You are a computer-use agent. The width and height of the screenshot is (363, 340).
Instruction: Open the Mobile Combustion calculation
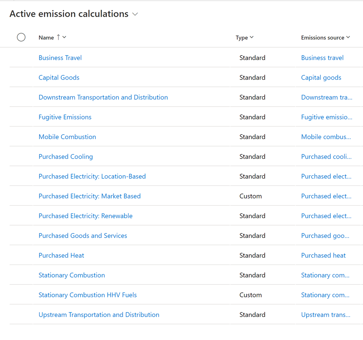point(67,137)
